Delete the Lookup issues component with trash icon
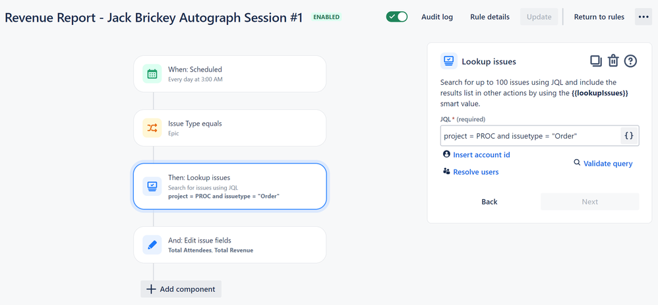The image size is (658, 305). [x=614, y=61]
